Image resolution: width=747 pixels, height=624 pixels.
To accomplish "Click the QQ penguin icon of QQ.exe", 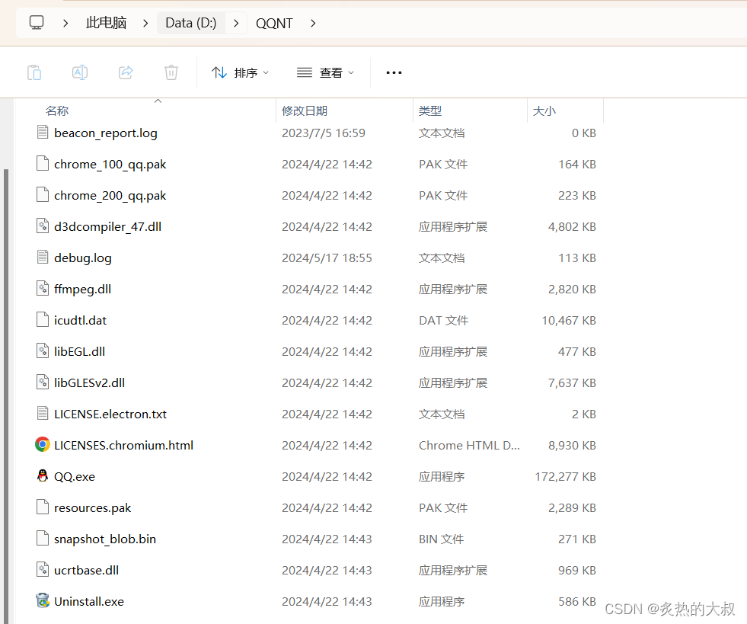I will pyautogui.click(x=43, y=475).
